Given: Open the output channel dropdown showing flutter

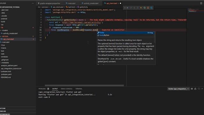Looking at the screenshot, I should coord(178,89).
